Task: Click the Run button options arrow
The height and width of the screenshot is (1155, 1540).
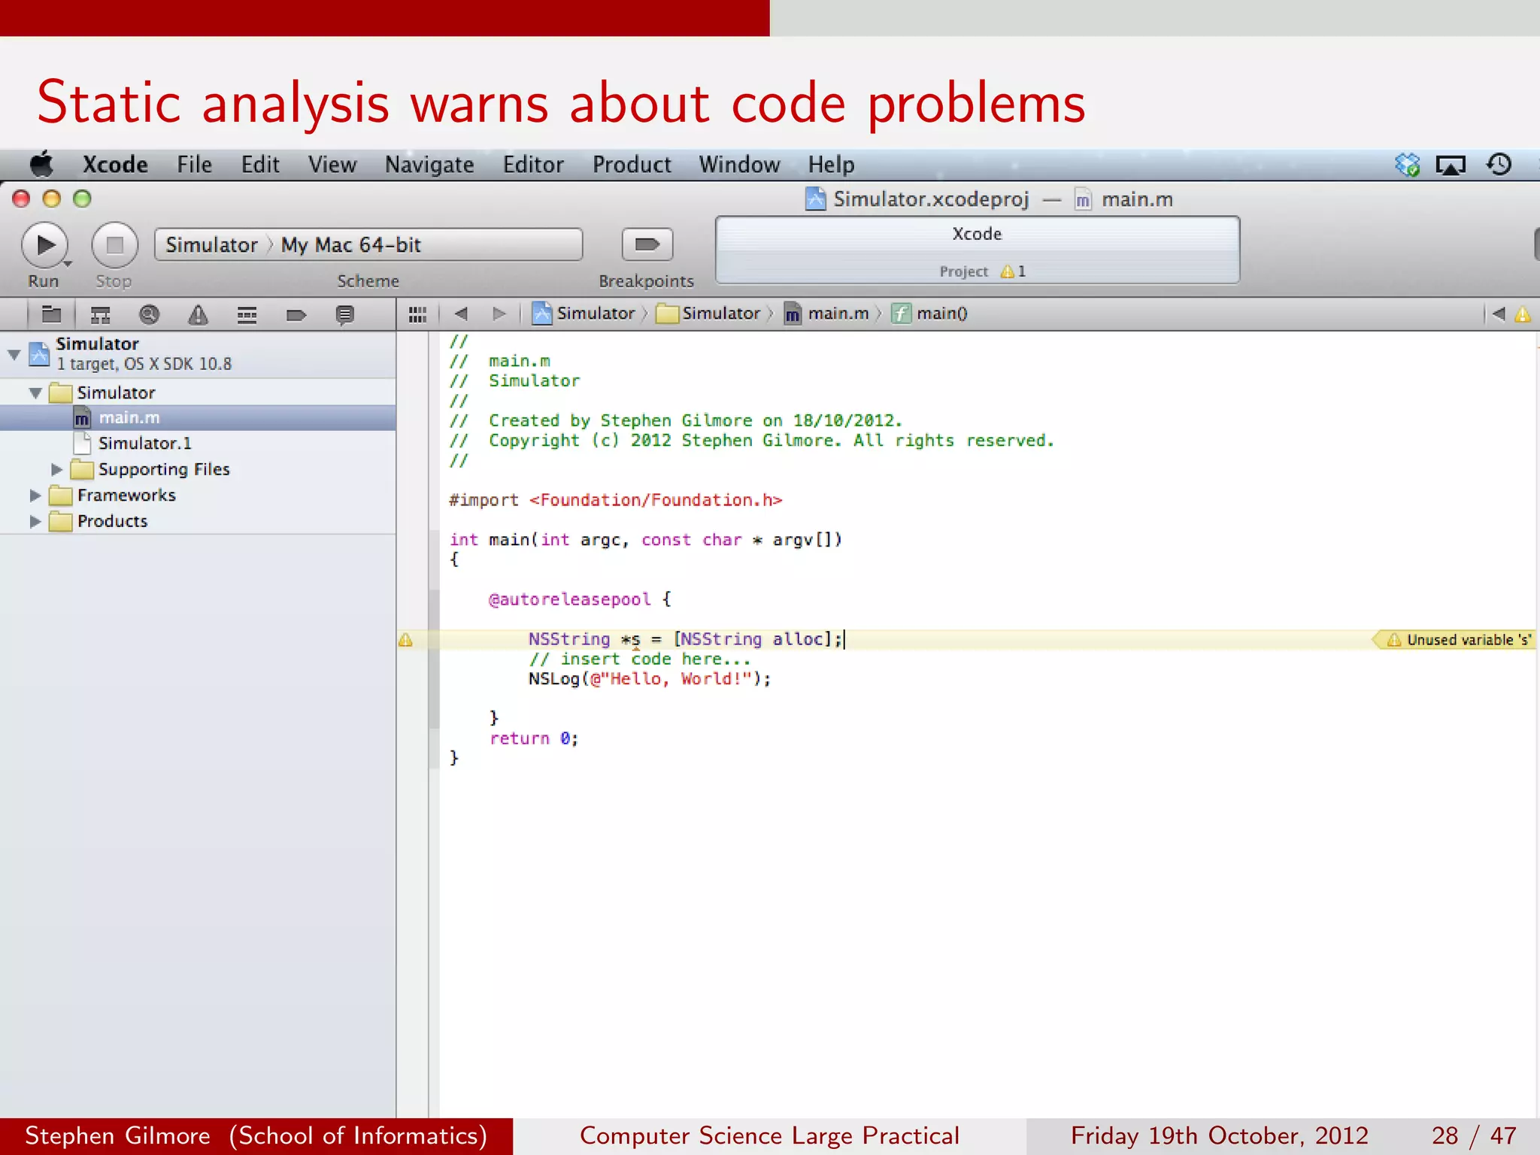Action: 67,263
